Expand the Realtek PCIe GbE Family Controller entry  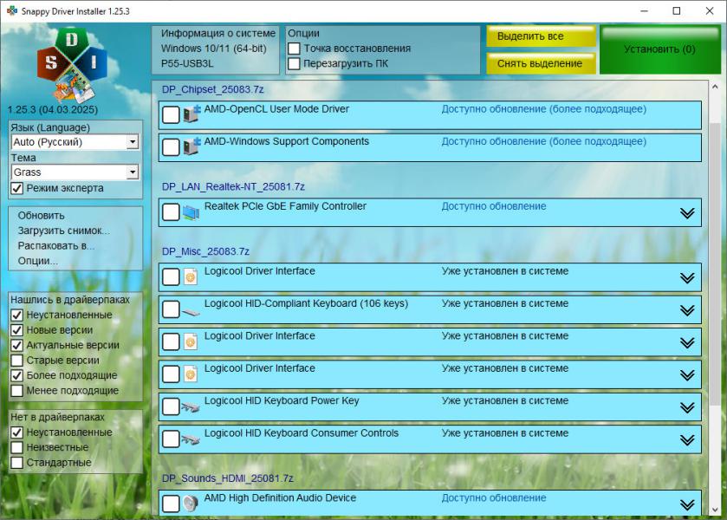click(x=687, y=213)
